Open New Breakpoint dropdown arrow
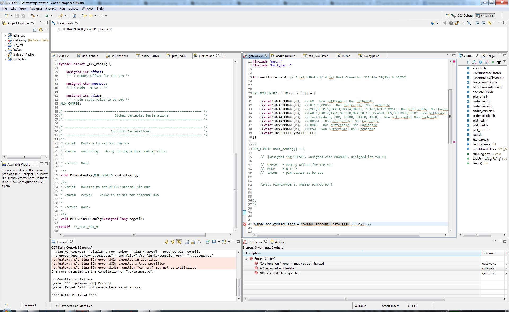The width and height of the screenshot is (509, 312). pyautogui.click(x=437, y=23)
